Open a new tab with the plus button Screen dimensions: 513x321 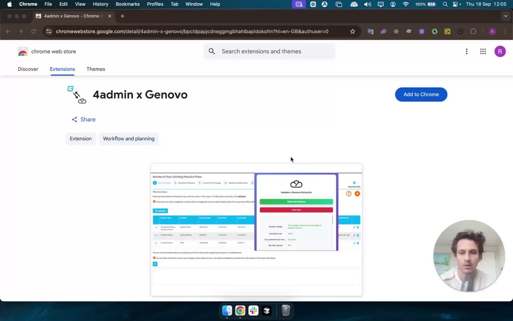[122, 16]
